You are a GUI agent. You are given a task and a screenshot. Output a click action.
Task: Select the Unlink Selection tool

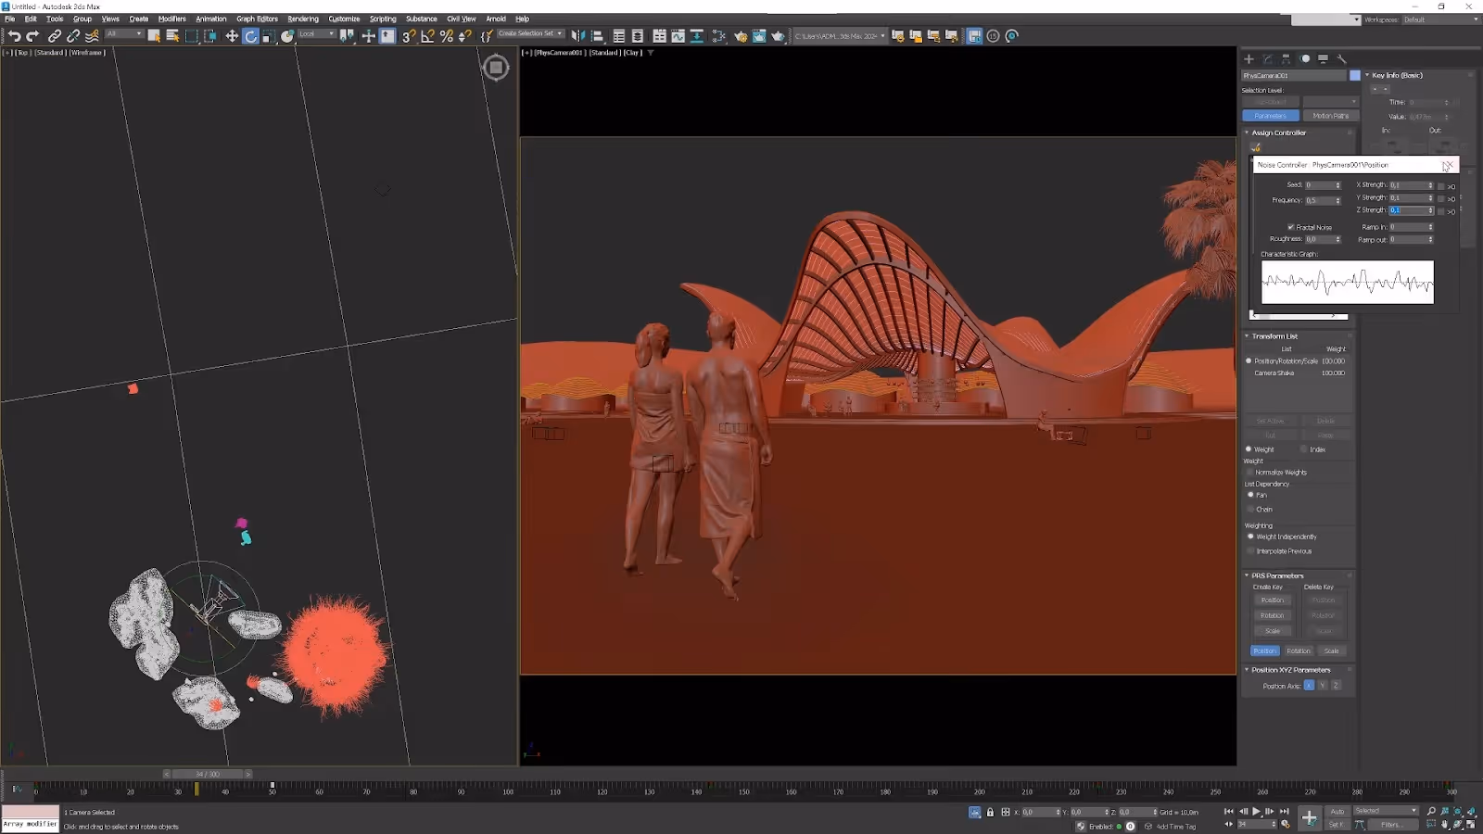[x=73, y=36]
